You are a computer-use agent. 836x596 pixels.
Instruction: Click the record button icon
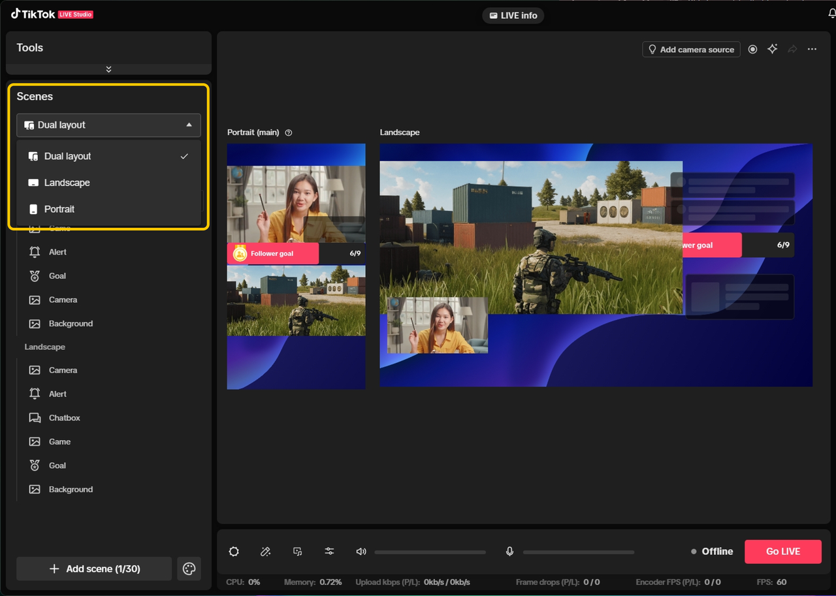752,50
